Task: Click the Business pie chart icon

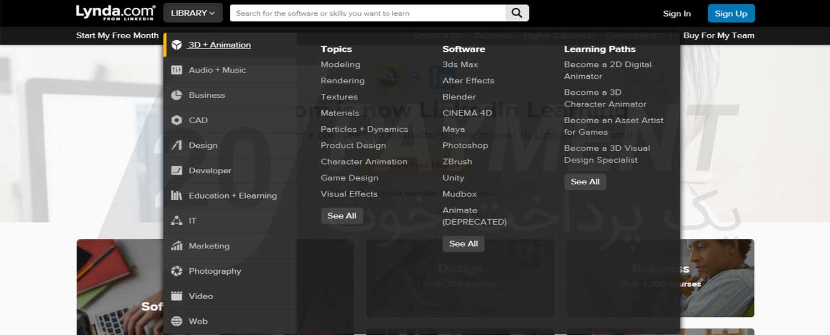Action: pos(177,95)
